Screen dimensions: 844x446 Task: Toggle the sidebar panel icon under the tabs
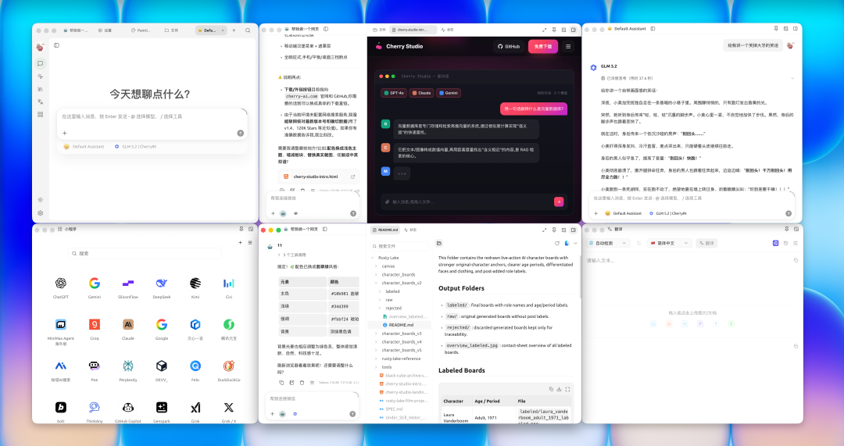coord(56,45)
